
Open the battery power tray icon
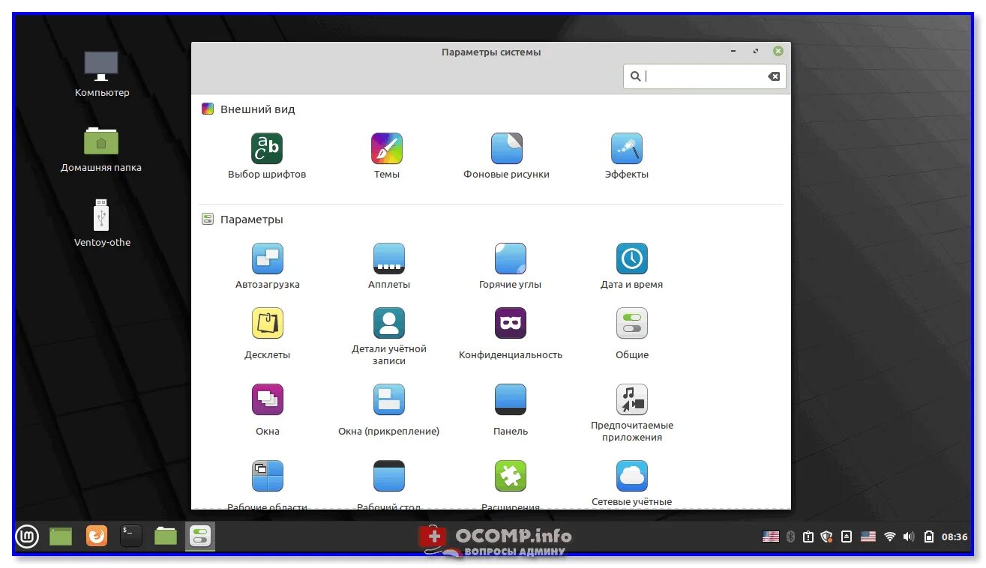tap(929, 537)
